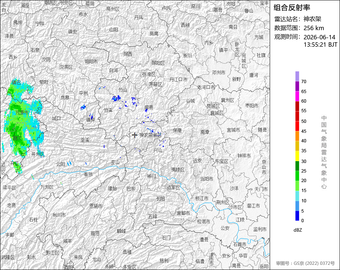Screen dimensions: 340x270
Task: Click the 巴东 label on the map
Action: [x=131, y=189]
